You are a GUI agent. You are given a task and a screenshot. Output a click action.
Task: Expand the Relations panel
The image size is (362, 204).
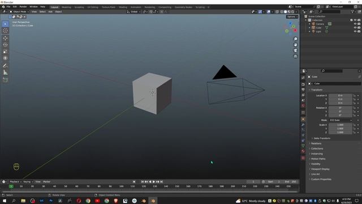coord(316,143)
